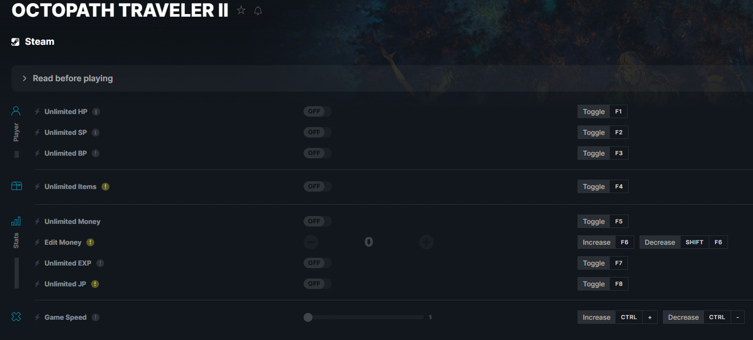
Task: Click the Game Speed slider handle
Action: (x=308, y=317)
